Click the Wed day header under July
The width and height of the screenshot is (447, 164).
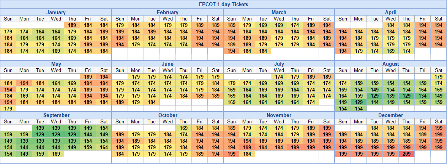pos(279,70)
